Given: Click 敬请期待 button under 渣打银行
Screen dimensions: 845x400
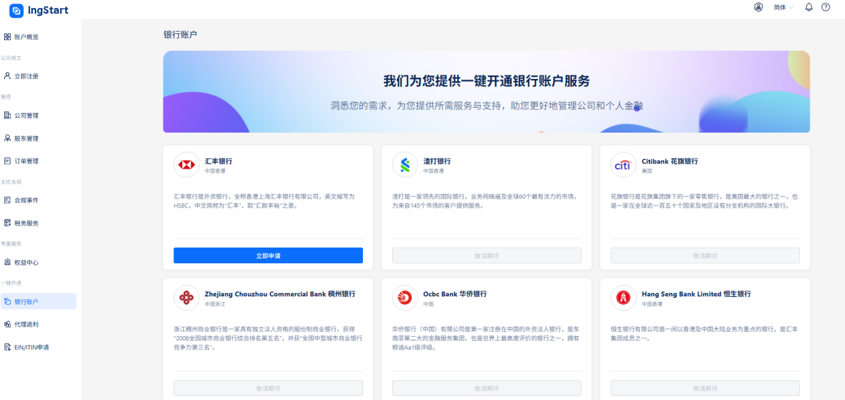Looking at the screenshot, I should click(x=487, y=256).
